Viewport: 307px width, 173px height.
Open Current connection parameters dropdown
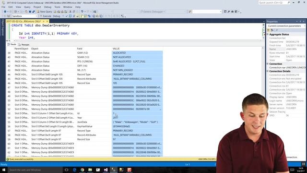(286, 26)
